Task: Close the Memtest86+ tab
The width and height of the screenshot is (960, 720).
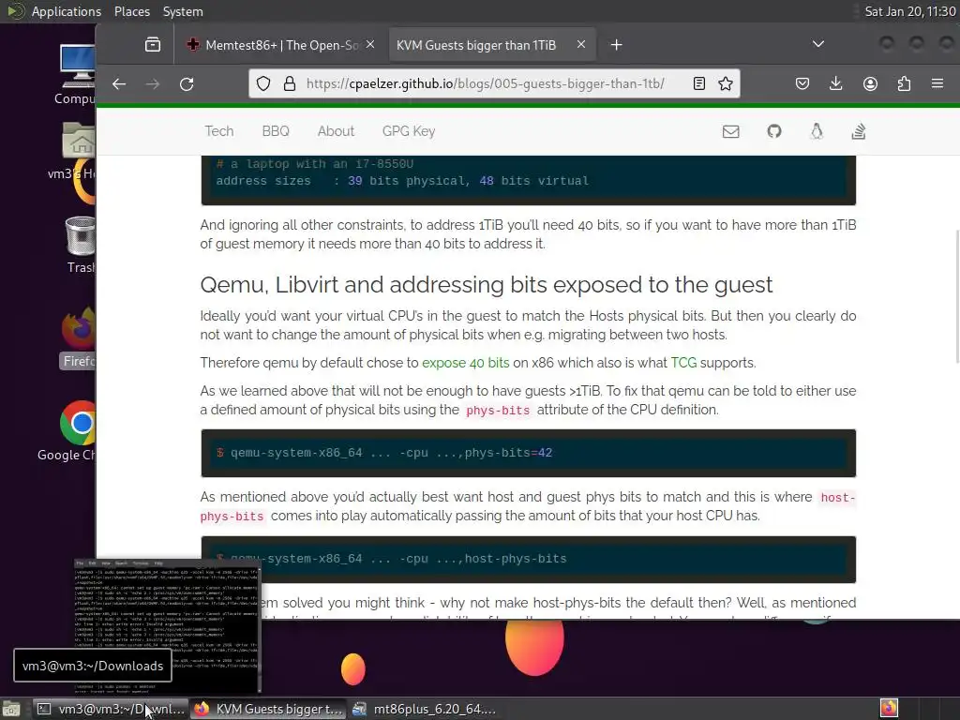Action: click(x=370, y=44)
